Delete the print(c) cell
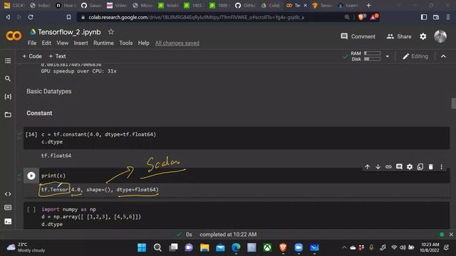 point(430,166)
